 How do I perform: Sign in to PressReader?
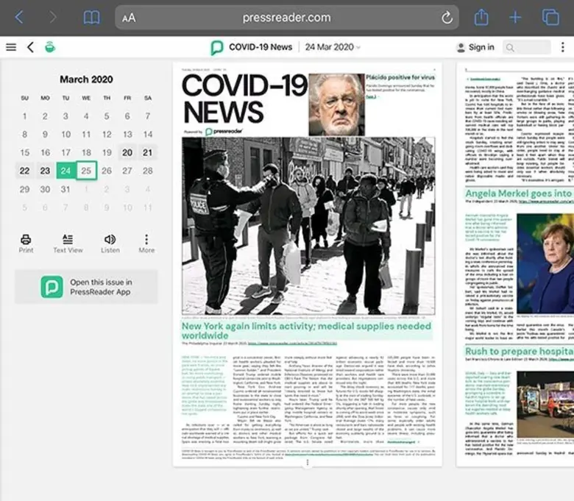pyautogui.click(x=475, y=47)
